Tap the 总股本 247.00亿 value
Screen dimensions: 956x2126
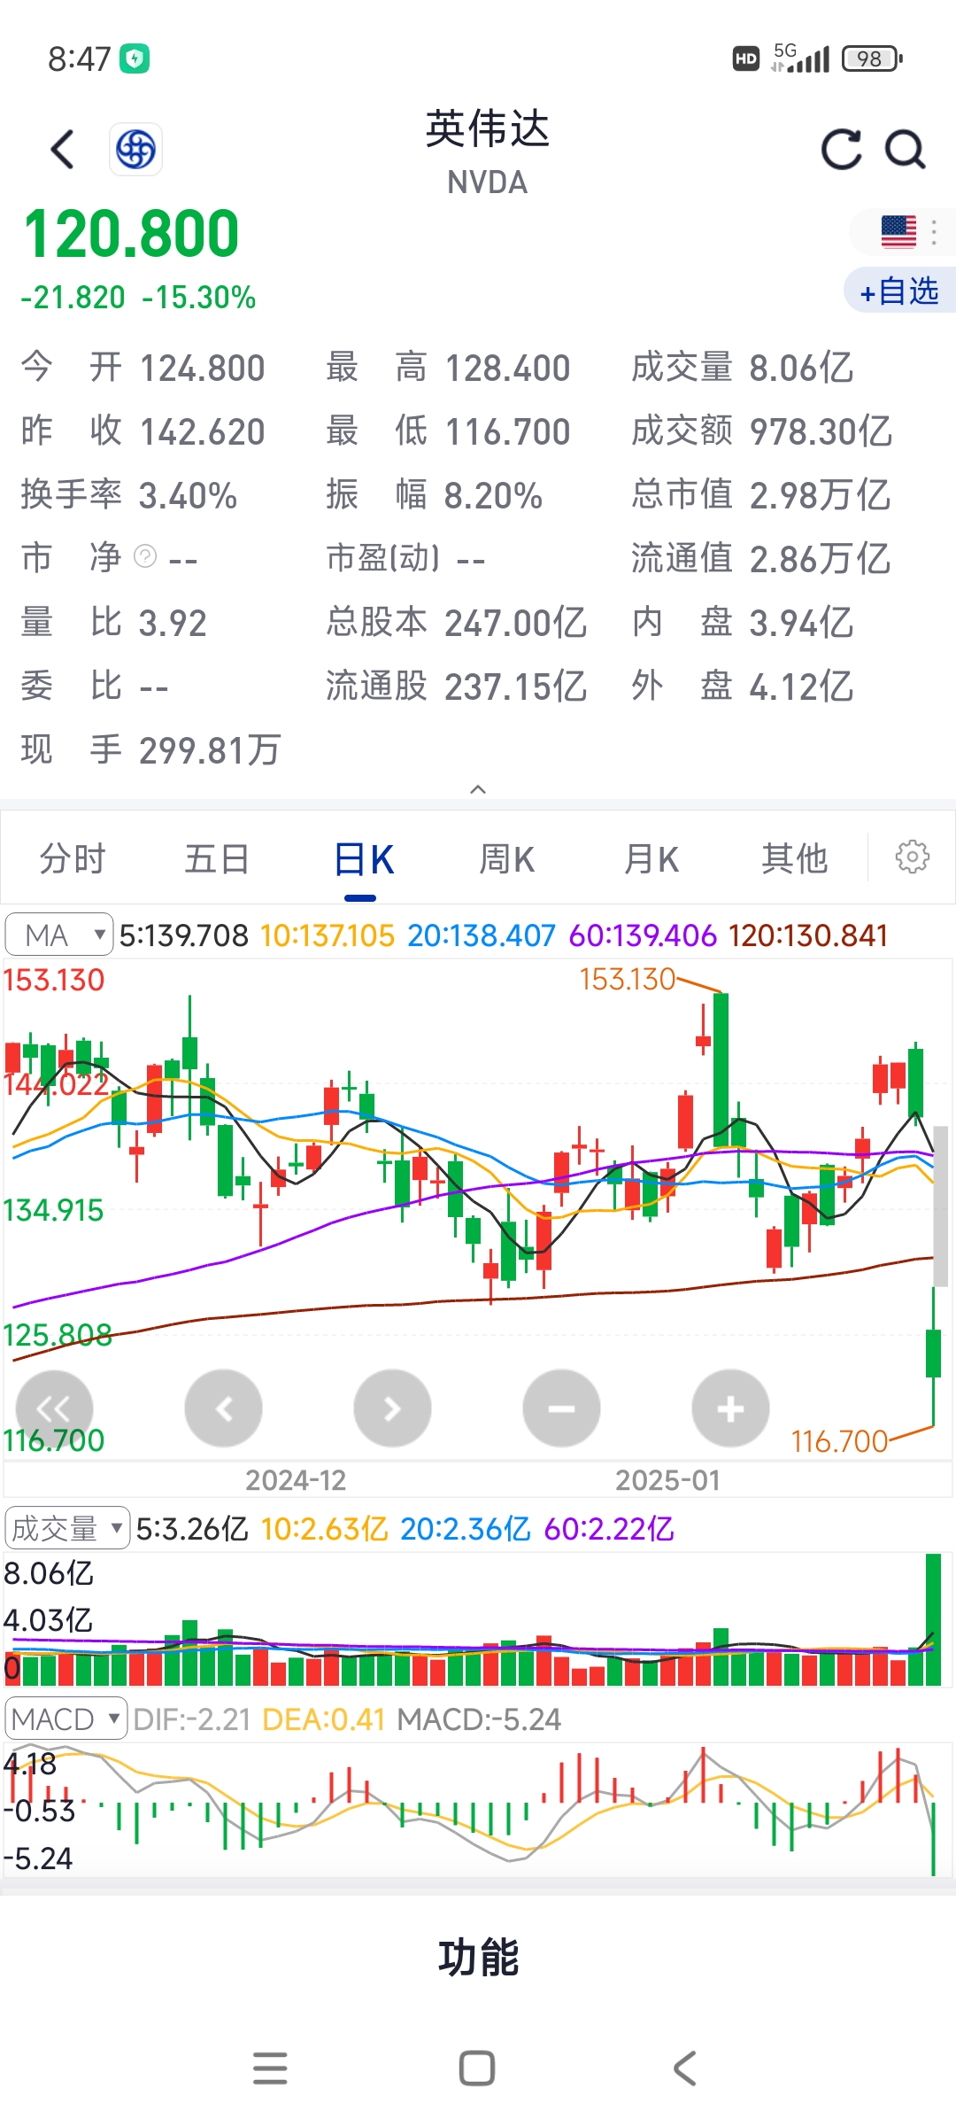(x=516, y=624)
